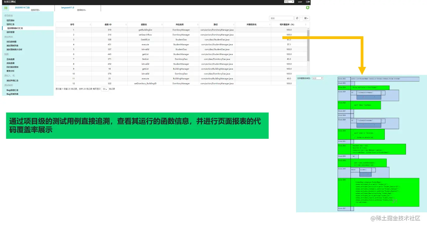Viewport: 427px width, 228px height.
Task: Click the 注销 logout link
Action: (x=308, y=2)
